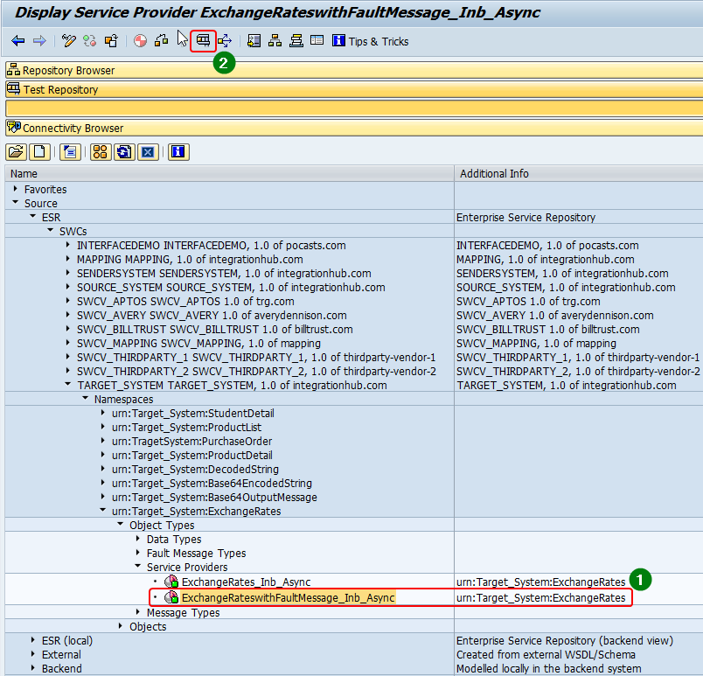Click the Display Object List icon
Viewport: 703px width, 676px height.
(275, 41)
